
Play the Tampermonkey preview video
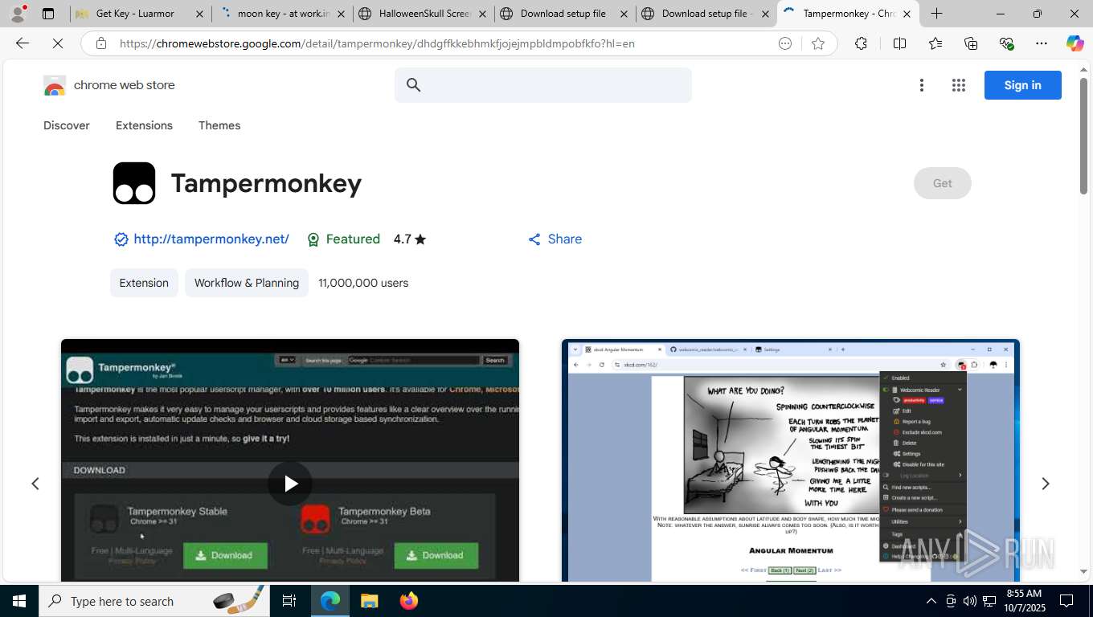pos(290,483)
